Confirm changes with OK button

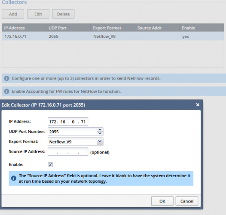(162, 201)
